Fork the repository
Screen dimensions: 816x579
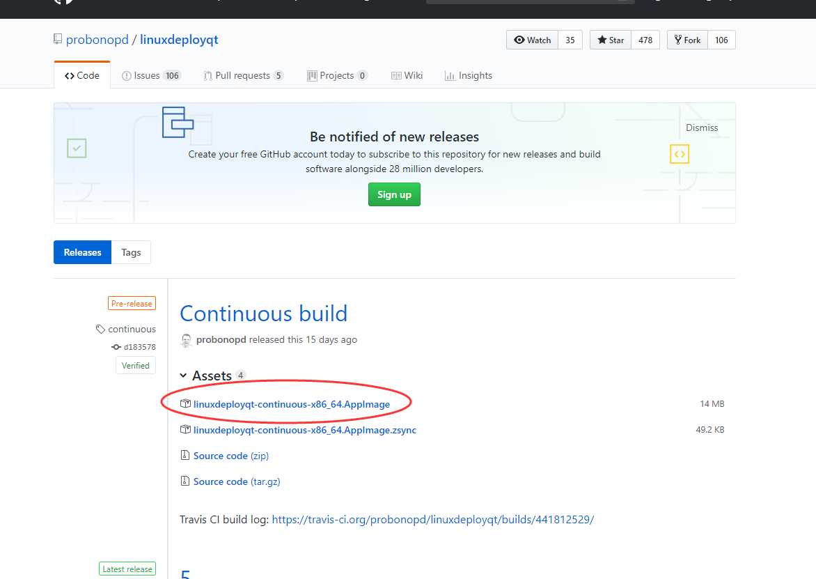click(x=687, y=40)
